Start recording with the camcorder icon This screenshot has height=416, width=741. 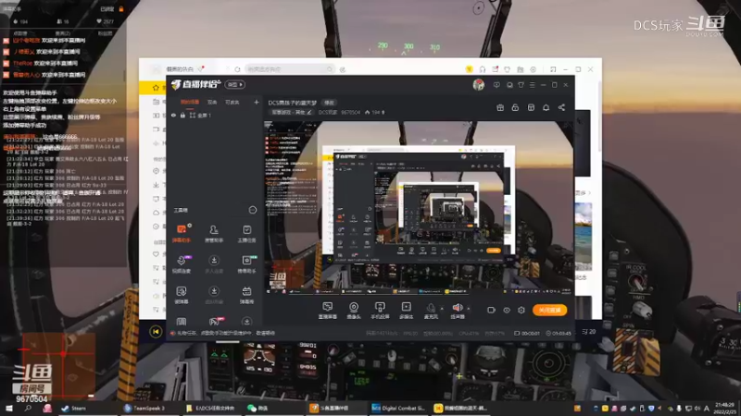click(x=491, y=310)
